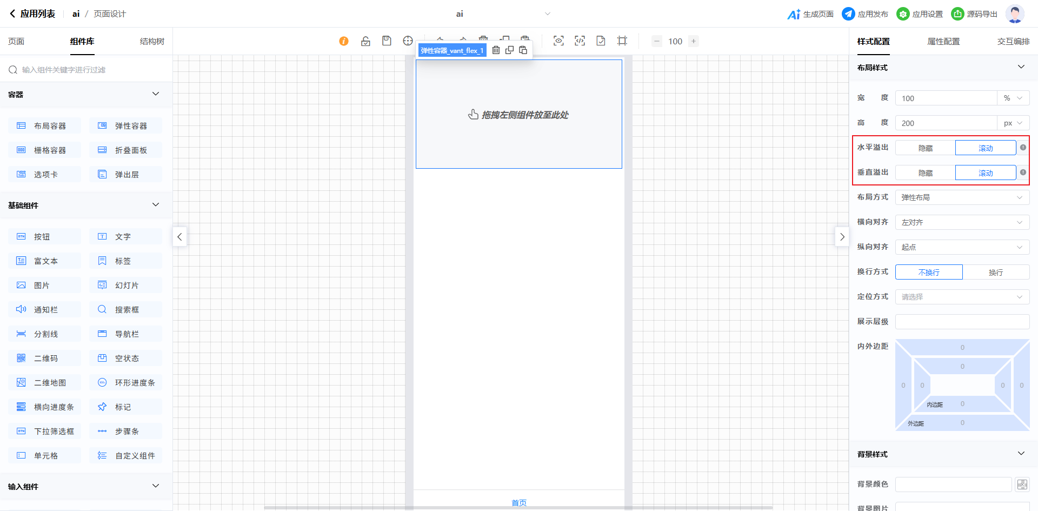
Task: Set vertical overflow (垂直溢出) to 隐藏
Action: pos(925,173)
